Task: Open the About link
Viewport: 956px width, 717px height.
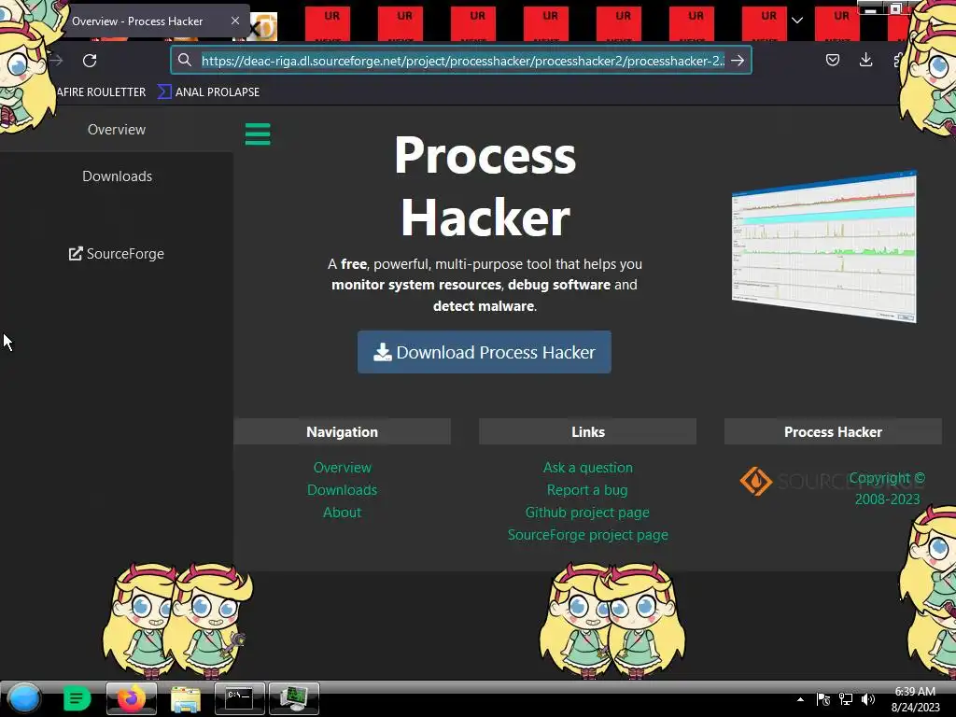Action: click(x=342, y=513)
